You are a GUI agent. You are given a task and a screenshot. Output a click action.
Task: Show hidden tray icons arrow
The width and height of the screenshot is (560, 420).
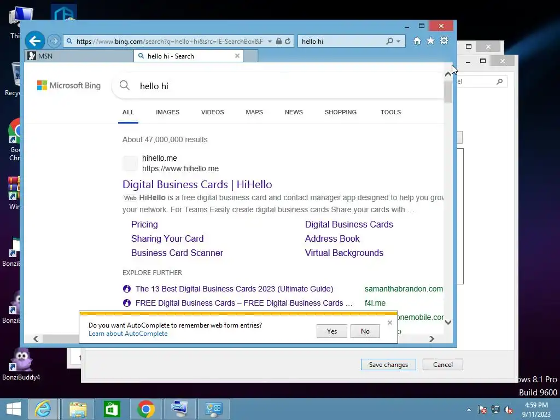tap(469, 410)
